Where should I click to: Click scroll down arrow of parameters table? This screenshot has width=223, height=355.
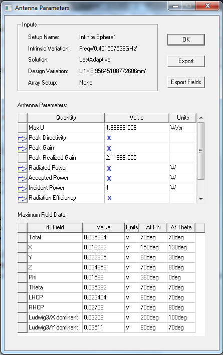tap(201, 199)
